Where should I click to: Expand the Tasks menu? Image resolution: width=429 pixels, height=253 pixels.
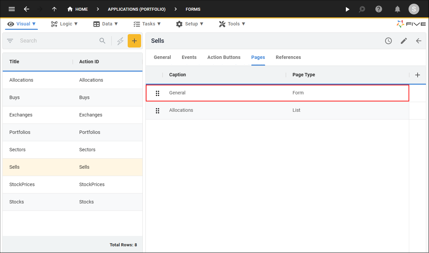click(147, 24)
